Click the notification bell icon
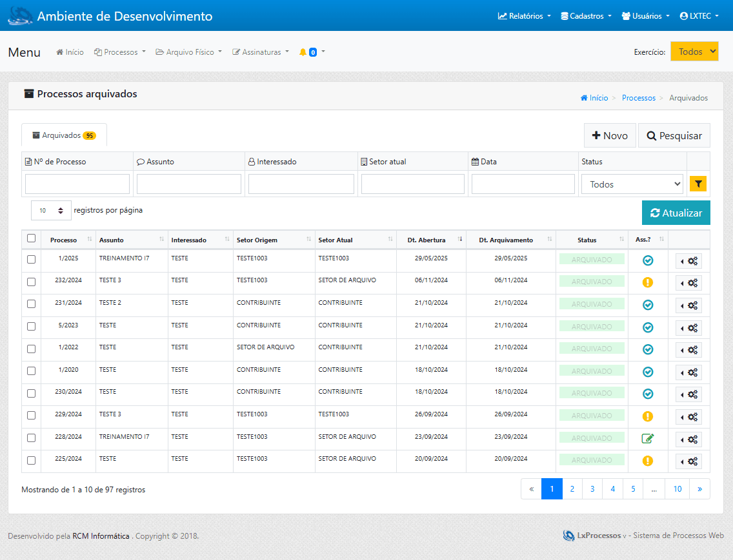Screen dimensions: 733x560 click(x=303, y=52)
